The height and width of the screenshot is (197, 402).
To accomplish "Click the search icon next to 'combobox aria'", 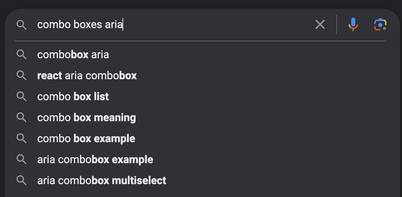I will coord(22,54).
